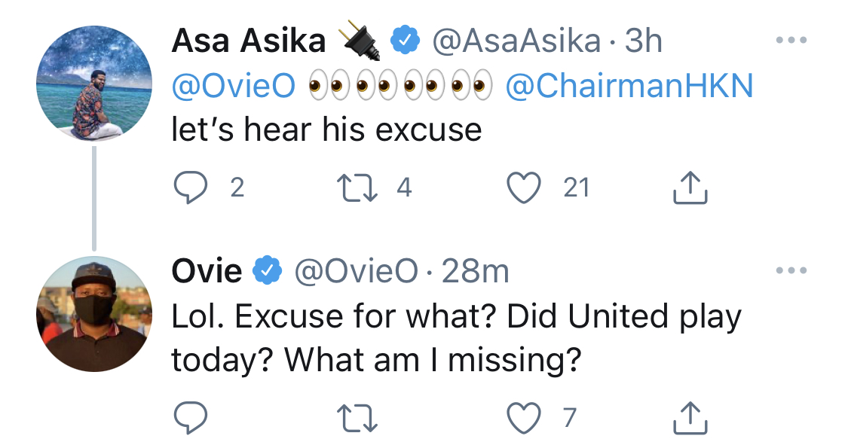Click the Ovie display name

(x=207, y=271)
